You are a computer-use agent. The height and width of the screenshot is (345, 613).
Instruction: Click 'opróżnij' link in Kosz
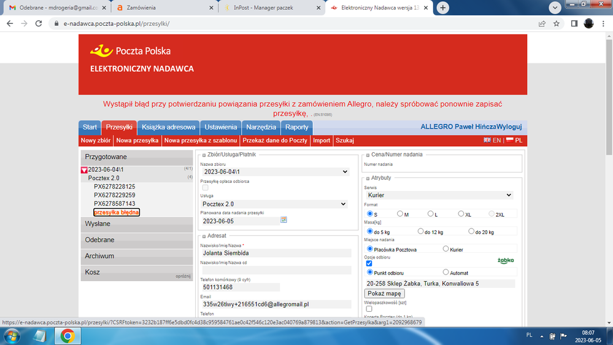coord(183,276)
